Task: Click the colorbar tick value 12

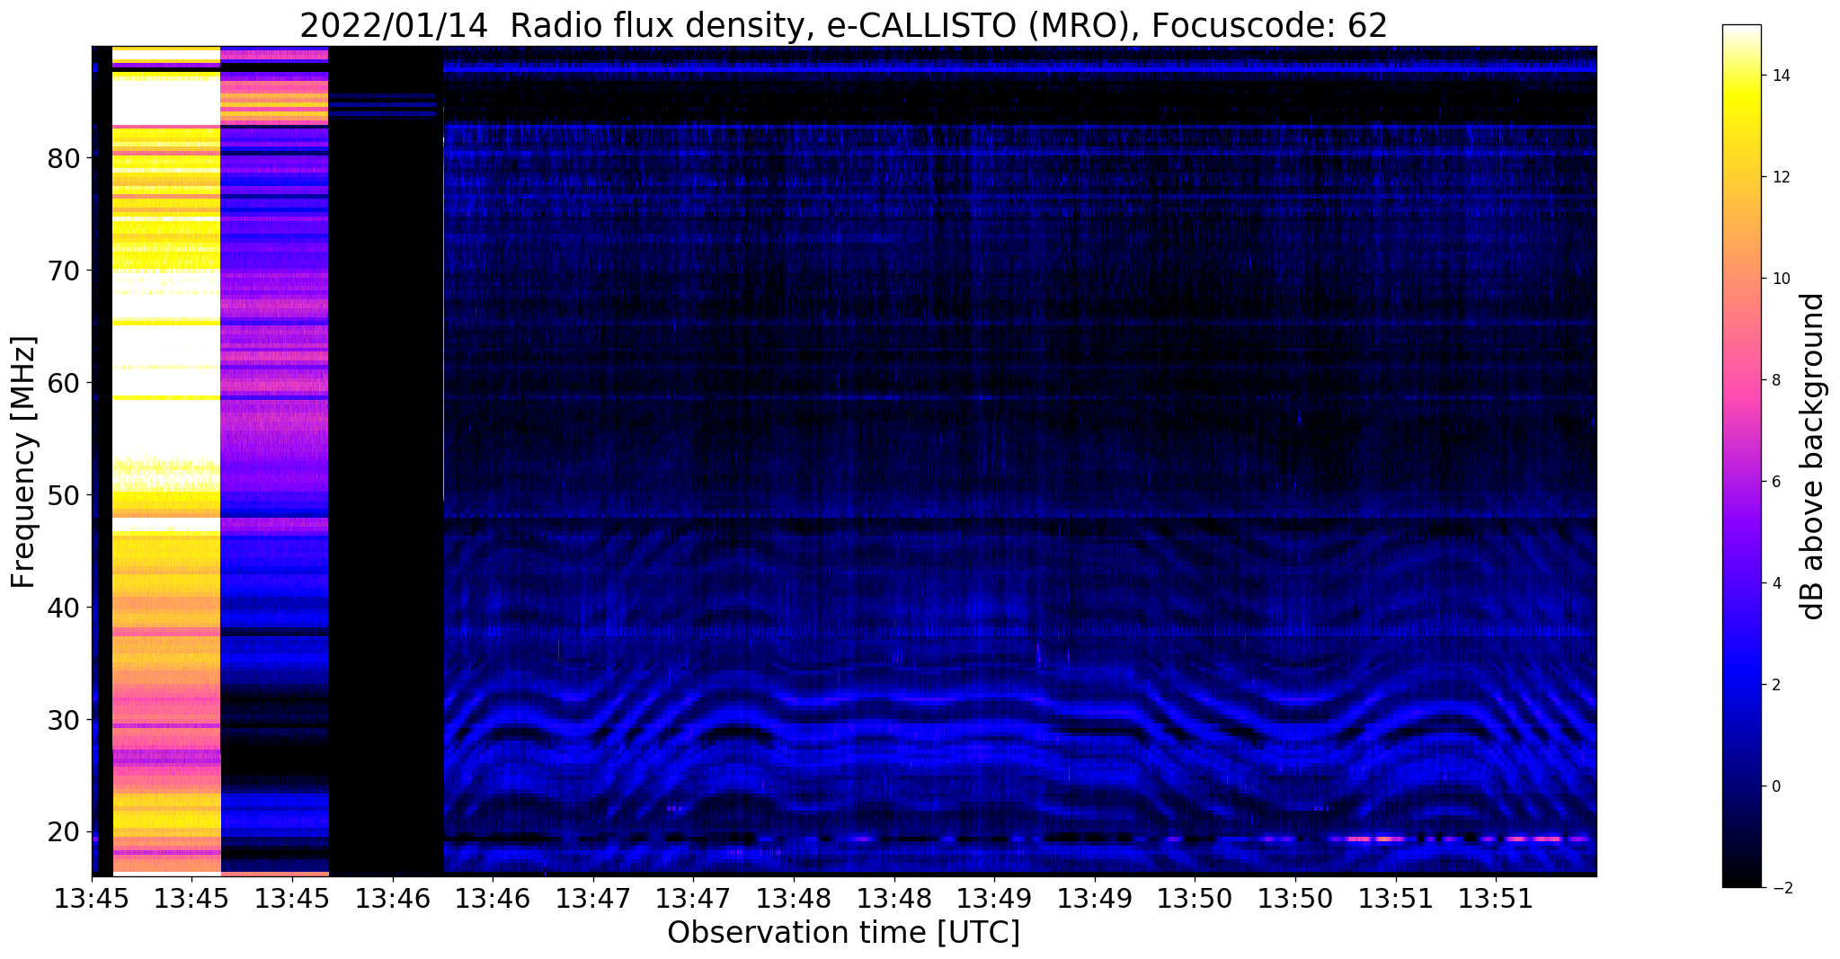Action: tap(1780, 177)
